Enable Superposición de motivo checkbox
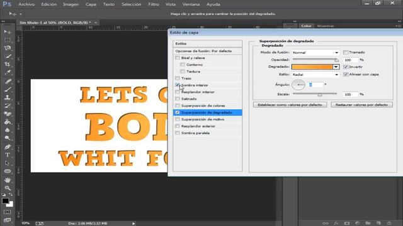The image size is (403, 226). (178, 119)
